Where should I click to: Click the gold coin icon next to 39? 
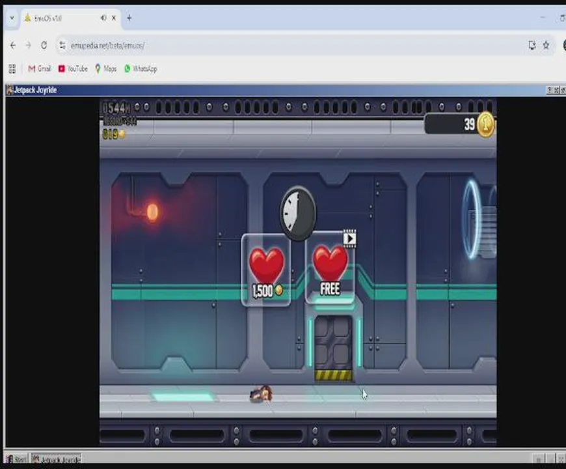coord(485,124)
